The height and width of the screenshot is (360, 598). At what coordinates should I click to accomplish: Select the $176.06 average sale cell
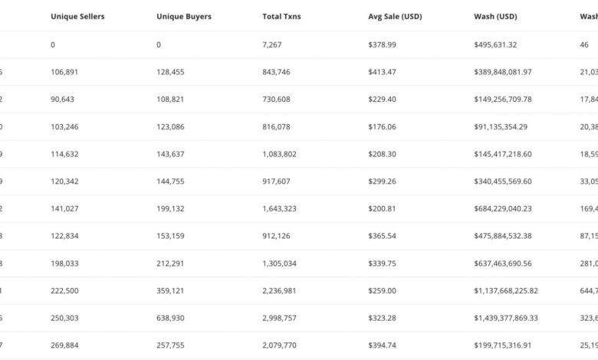[382, 126]
